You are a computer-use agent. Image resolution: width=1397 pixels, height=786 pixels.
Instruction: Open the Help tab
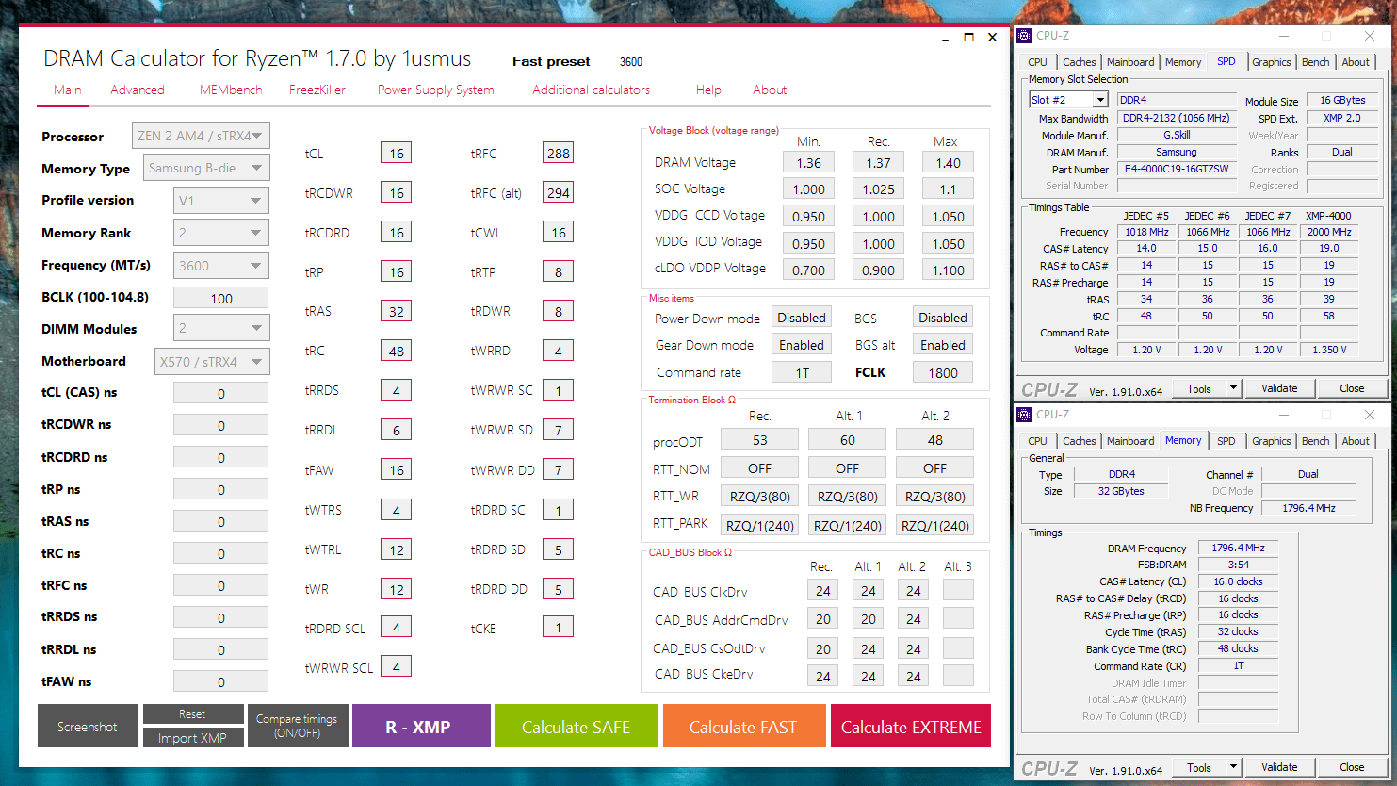708,90
